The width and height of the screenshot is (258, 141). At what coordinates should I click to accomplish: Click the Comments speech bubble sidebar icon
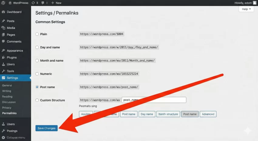(x=3, y=41)
